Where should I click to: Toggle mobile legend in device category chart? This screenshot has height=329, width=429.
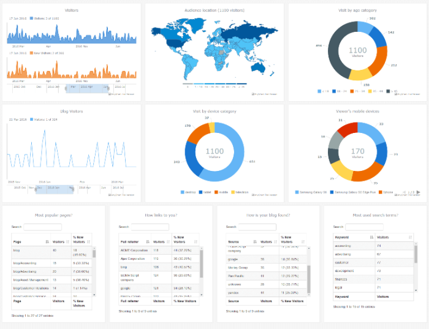point(221,192)
